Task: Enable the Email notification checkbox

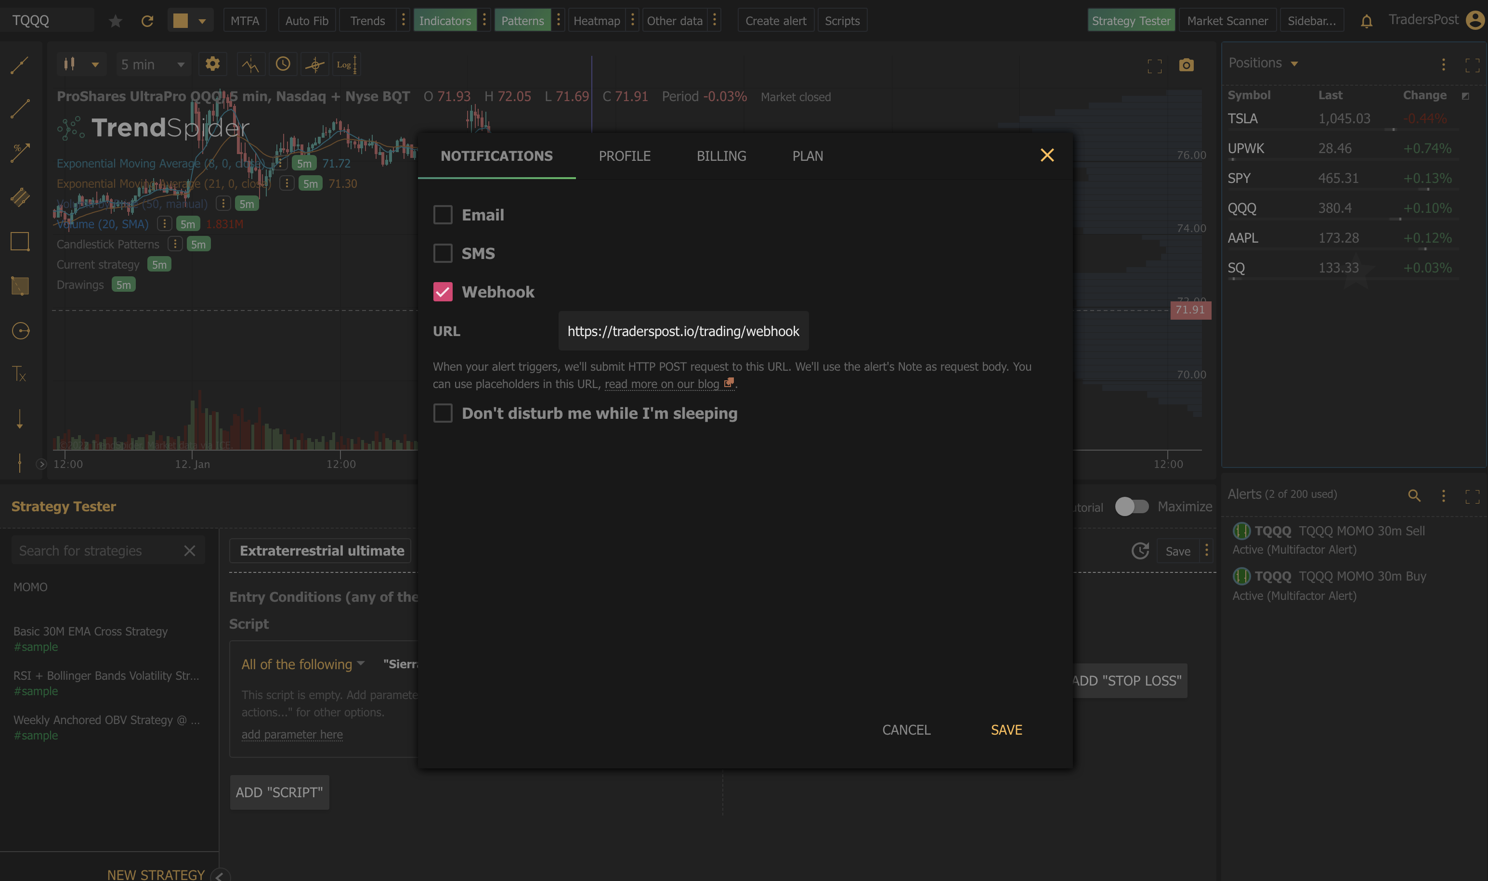Action: [443, 214]
